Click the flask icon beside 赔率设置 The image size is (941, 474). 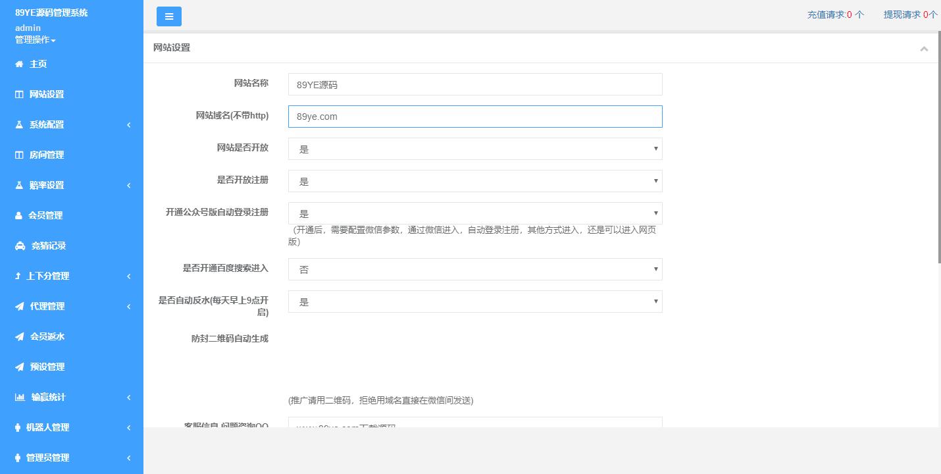pyautogui.click(x=19, y=185)
